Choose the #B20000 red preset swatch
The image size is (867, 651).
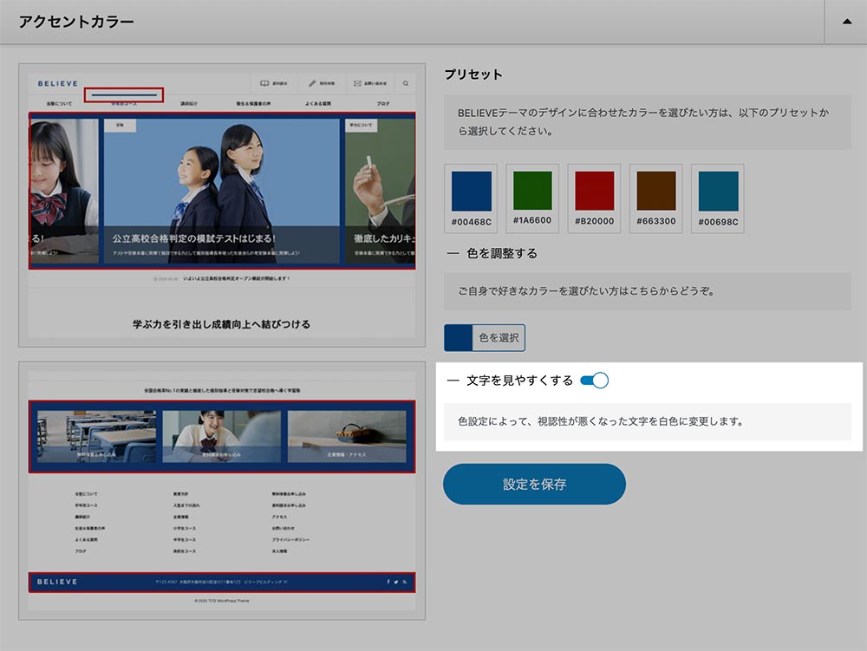point(594,192)
